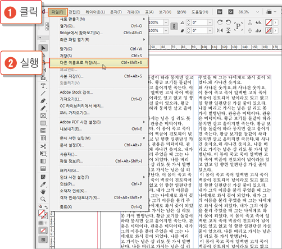Choose 가져오기(L)... from File menu
Image resolution: width=282 pixels, height=249 pixels.
[x=99, y=99]
